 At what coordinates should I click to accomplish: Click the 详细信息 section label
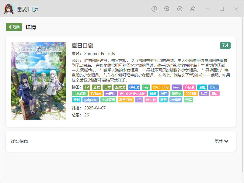pos(19,141)
